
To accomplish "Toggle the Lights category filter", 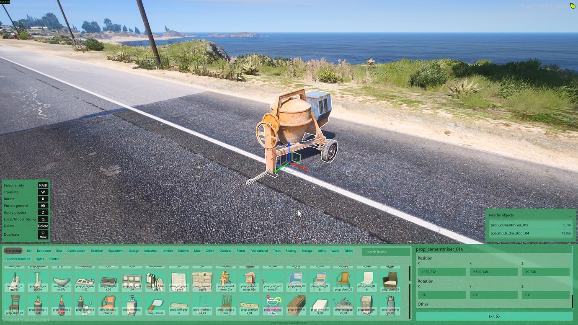I will point(39,259).
